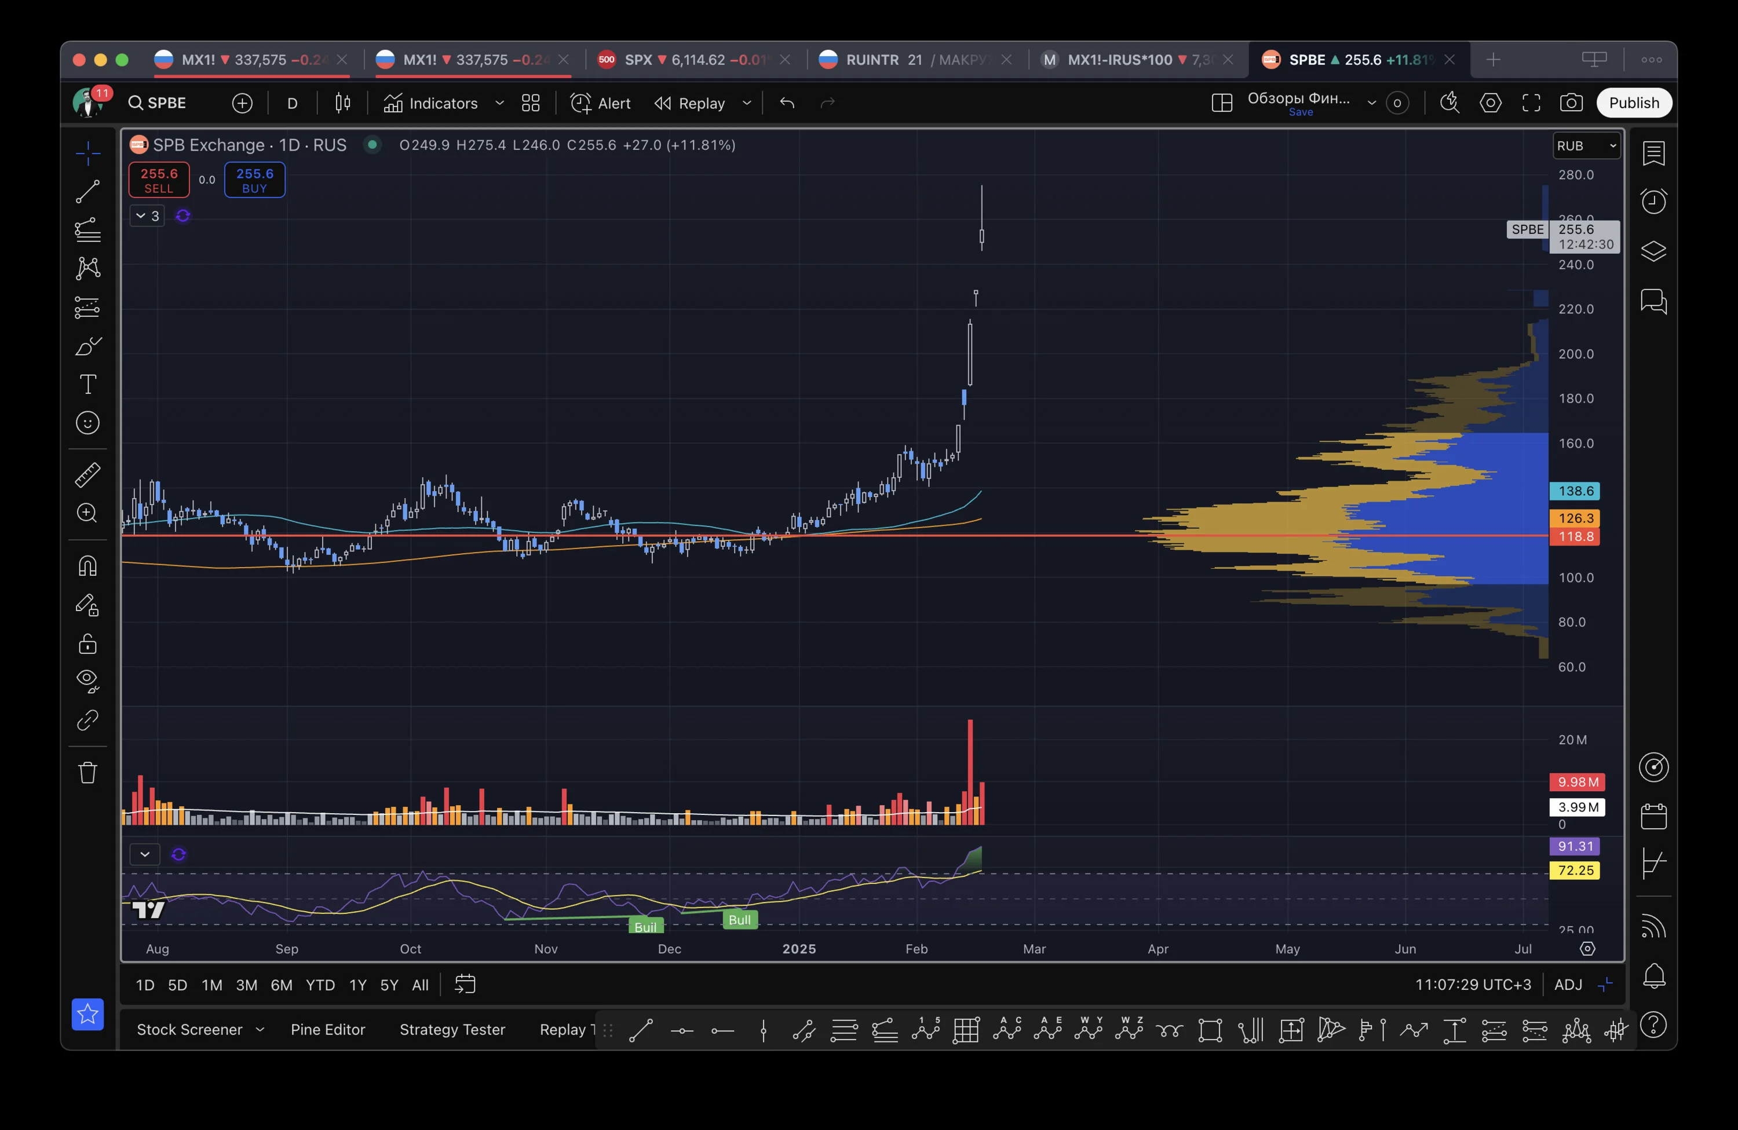
Task: Open the calendar panel in right sidebar
Action: [1653, 815]
